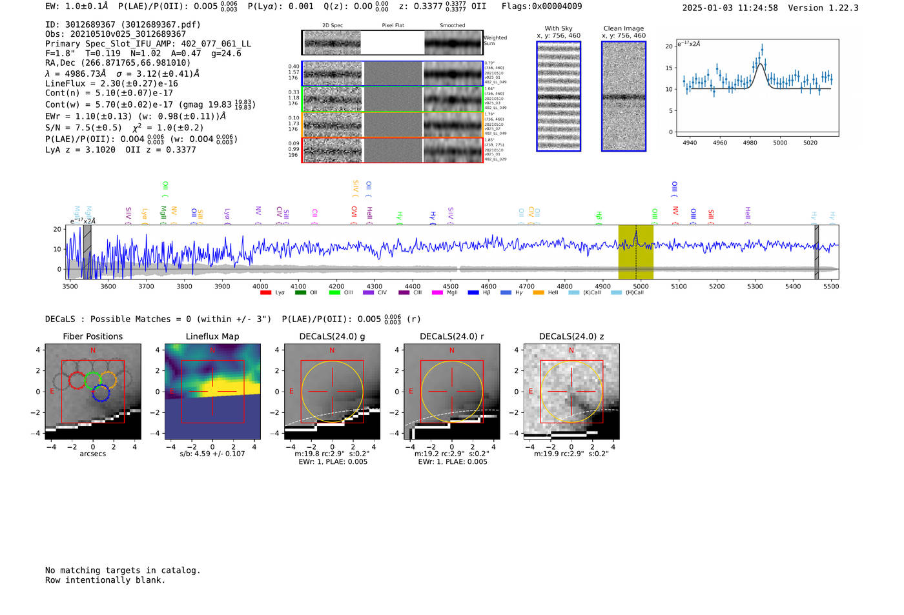The image size is (904, 615).
Task: Click the ID line reading 3012689367.pdf
Action: coord(123,25)
